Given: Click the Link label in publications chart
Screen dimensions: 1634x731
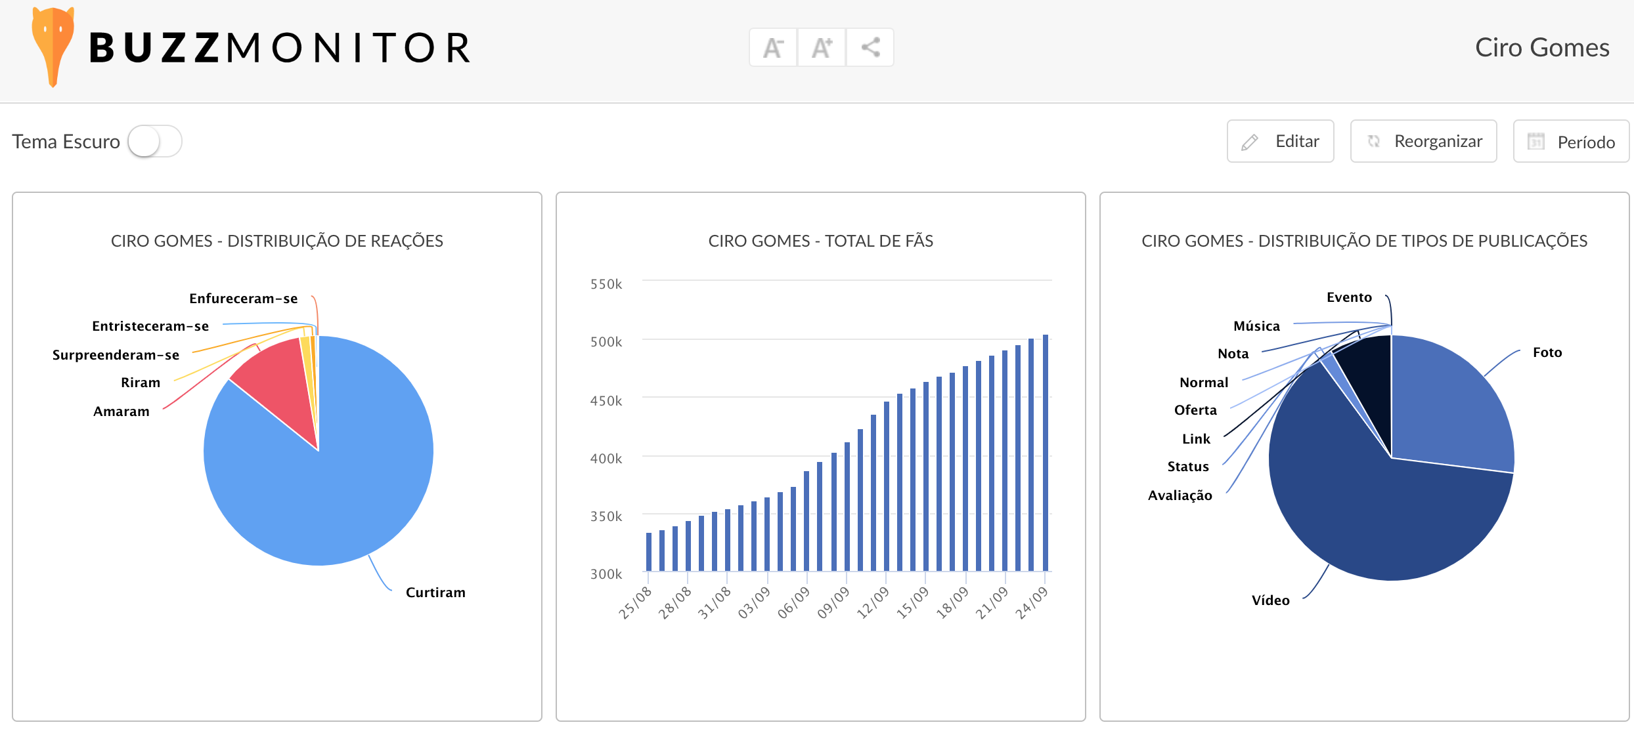Looking at the screenshot, I should [x=1196, y=439].
